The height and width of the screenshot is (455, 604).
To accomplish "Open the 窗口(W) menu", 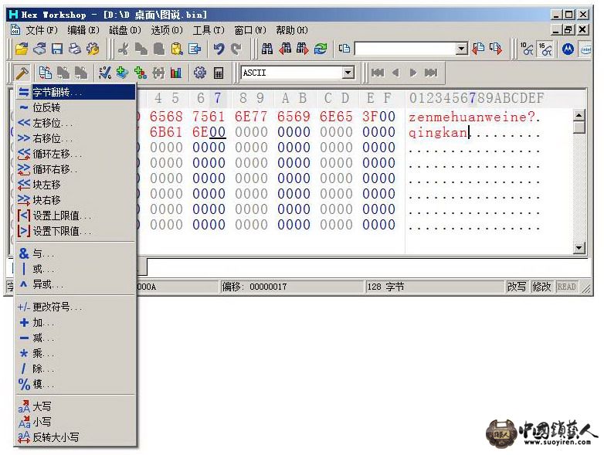I will coord(250,30).
